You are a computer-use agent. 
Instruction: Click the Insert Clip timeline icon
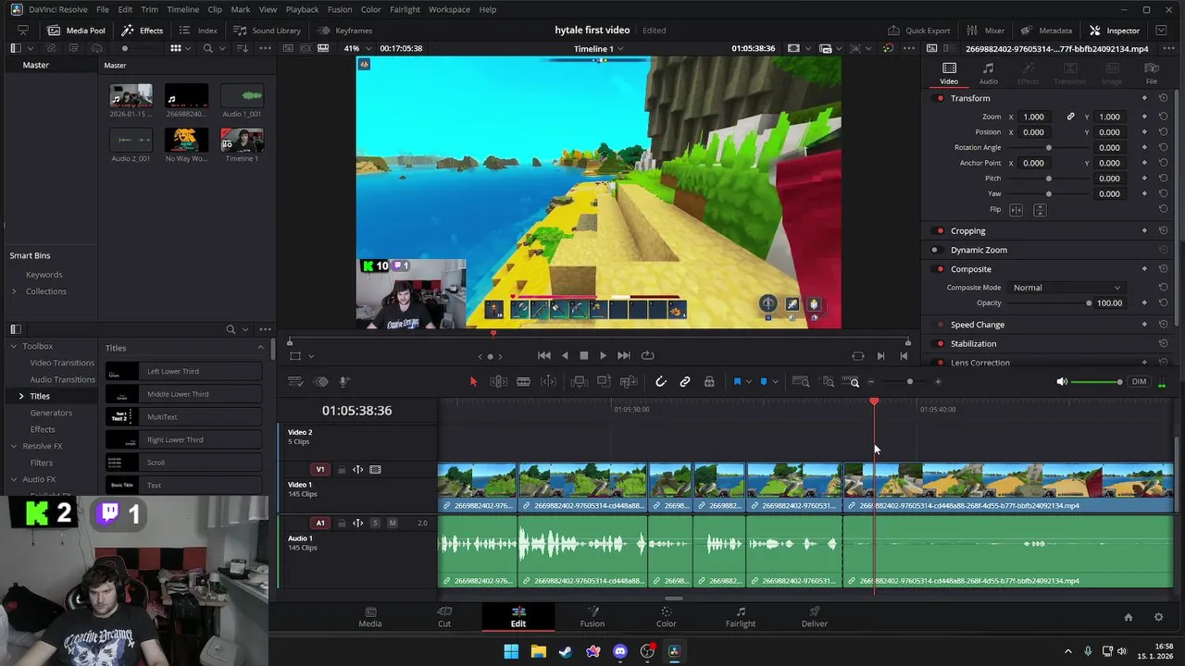pyautogui.click(x=579, y=381)
